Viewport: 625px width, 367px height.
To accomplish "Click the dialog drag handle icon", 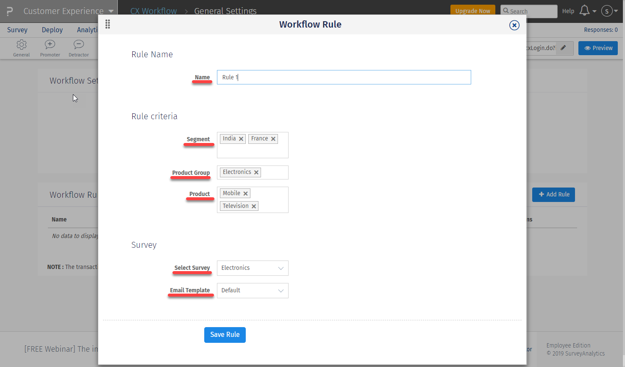I will coord(108,25).
